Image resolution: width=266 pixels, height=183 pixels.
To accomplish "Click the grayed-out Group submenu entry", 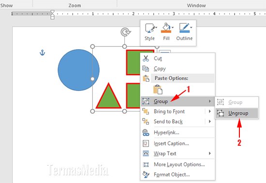I will (x=237, y=102).
